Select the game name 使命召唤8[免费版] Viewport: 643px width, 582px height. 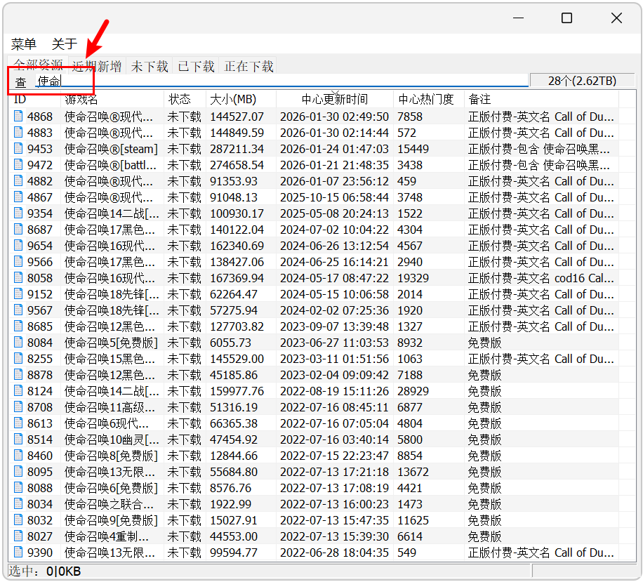(x=111, y=456)
